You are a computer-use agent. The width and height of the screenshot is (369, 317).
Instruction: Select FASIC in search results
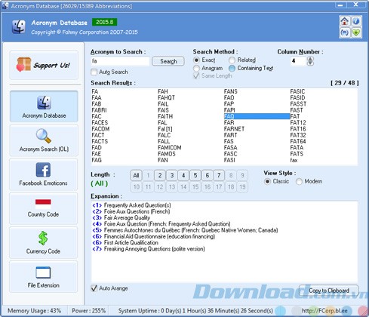pyautogui.click(x=297, y=91)
